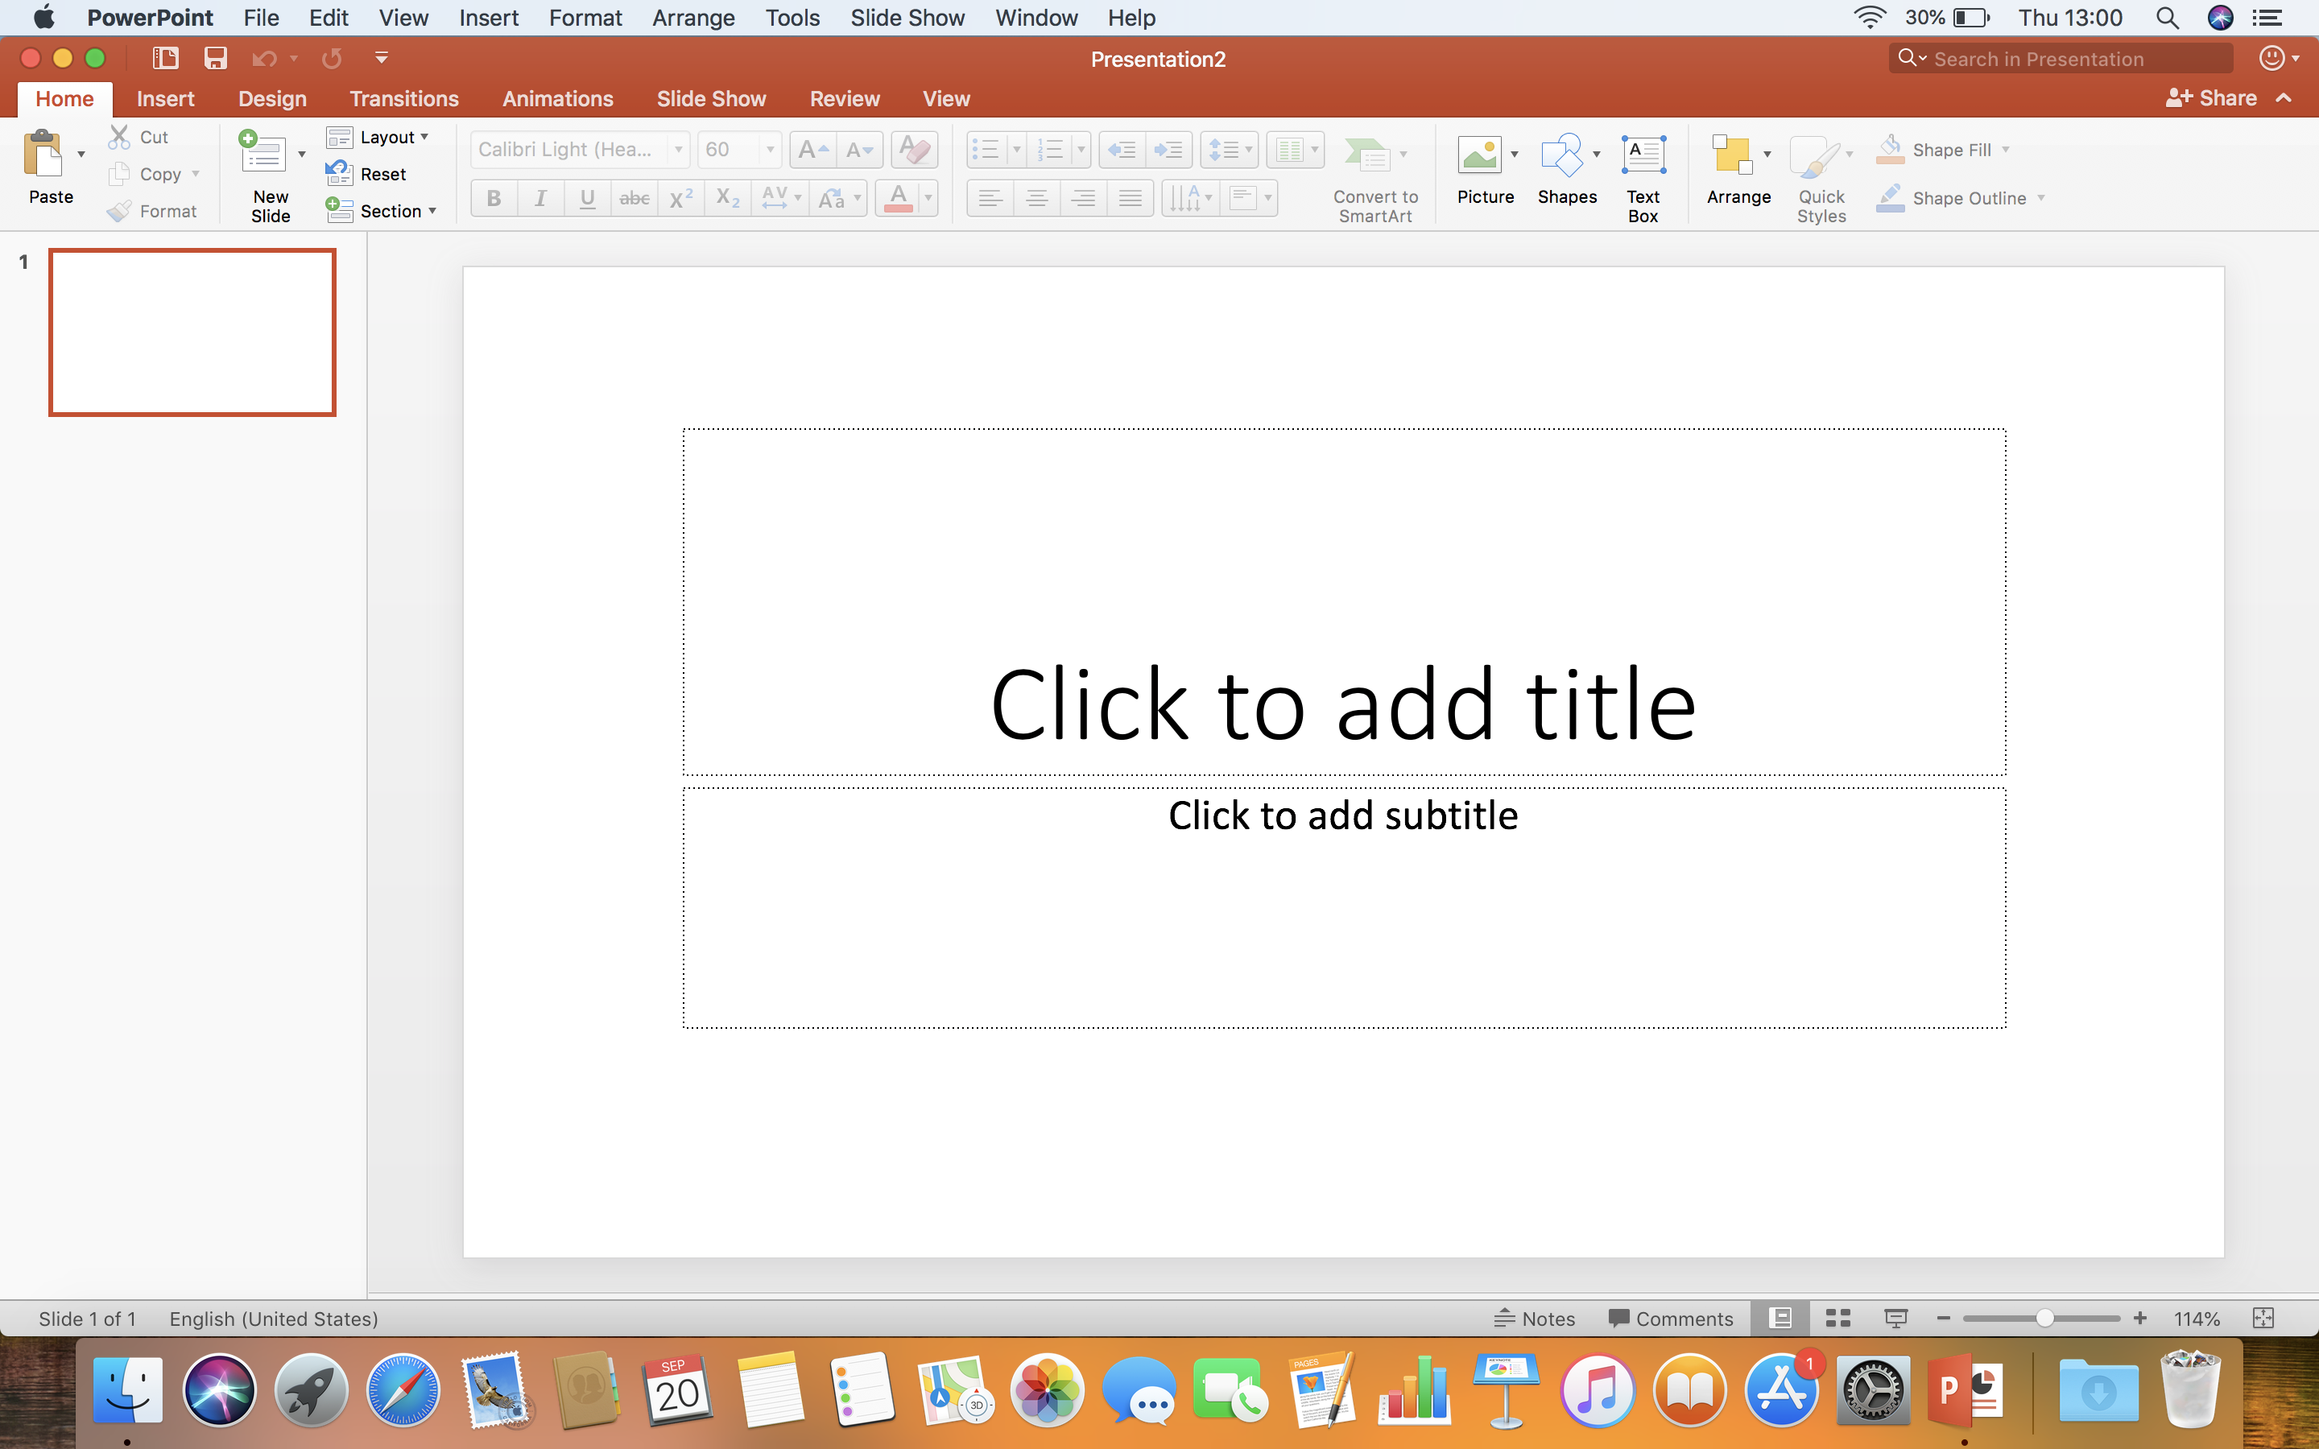Click the Shapes gallery icon
2319x1449 pixels.
[1562, 155]
